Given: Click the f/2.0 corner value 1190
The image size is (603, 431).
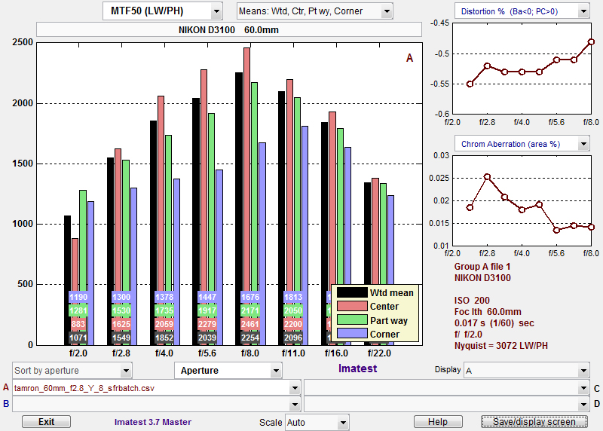Looking at the screenshot, I should pyautogui.click(x=78, y=297).
